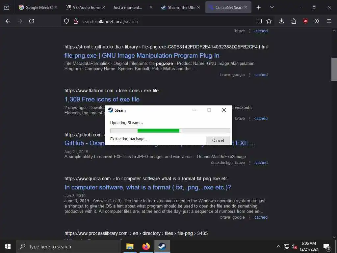Switch to VB-Audio home tab
337x253 pixels.
pyautogui.click(x=86, y=7)
